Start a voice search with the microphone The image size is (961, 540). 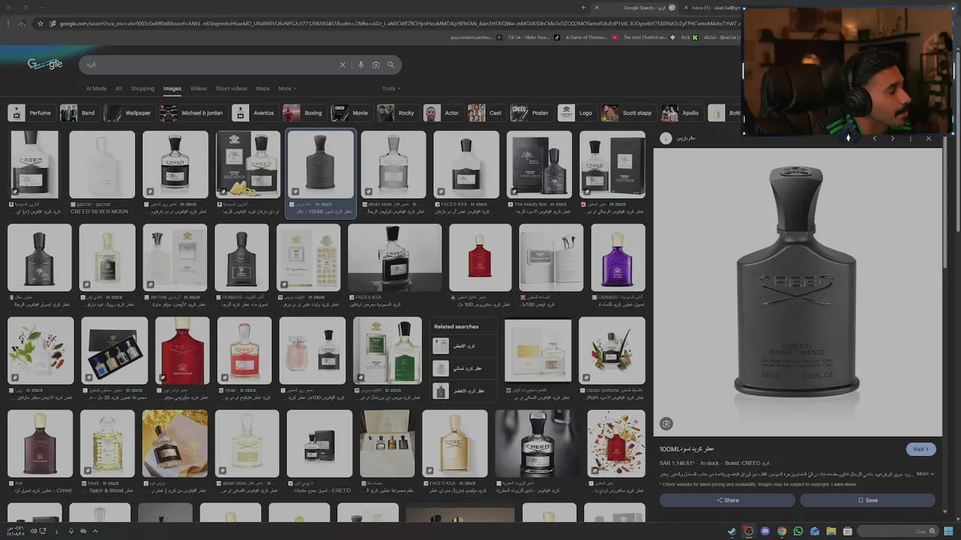361,65
